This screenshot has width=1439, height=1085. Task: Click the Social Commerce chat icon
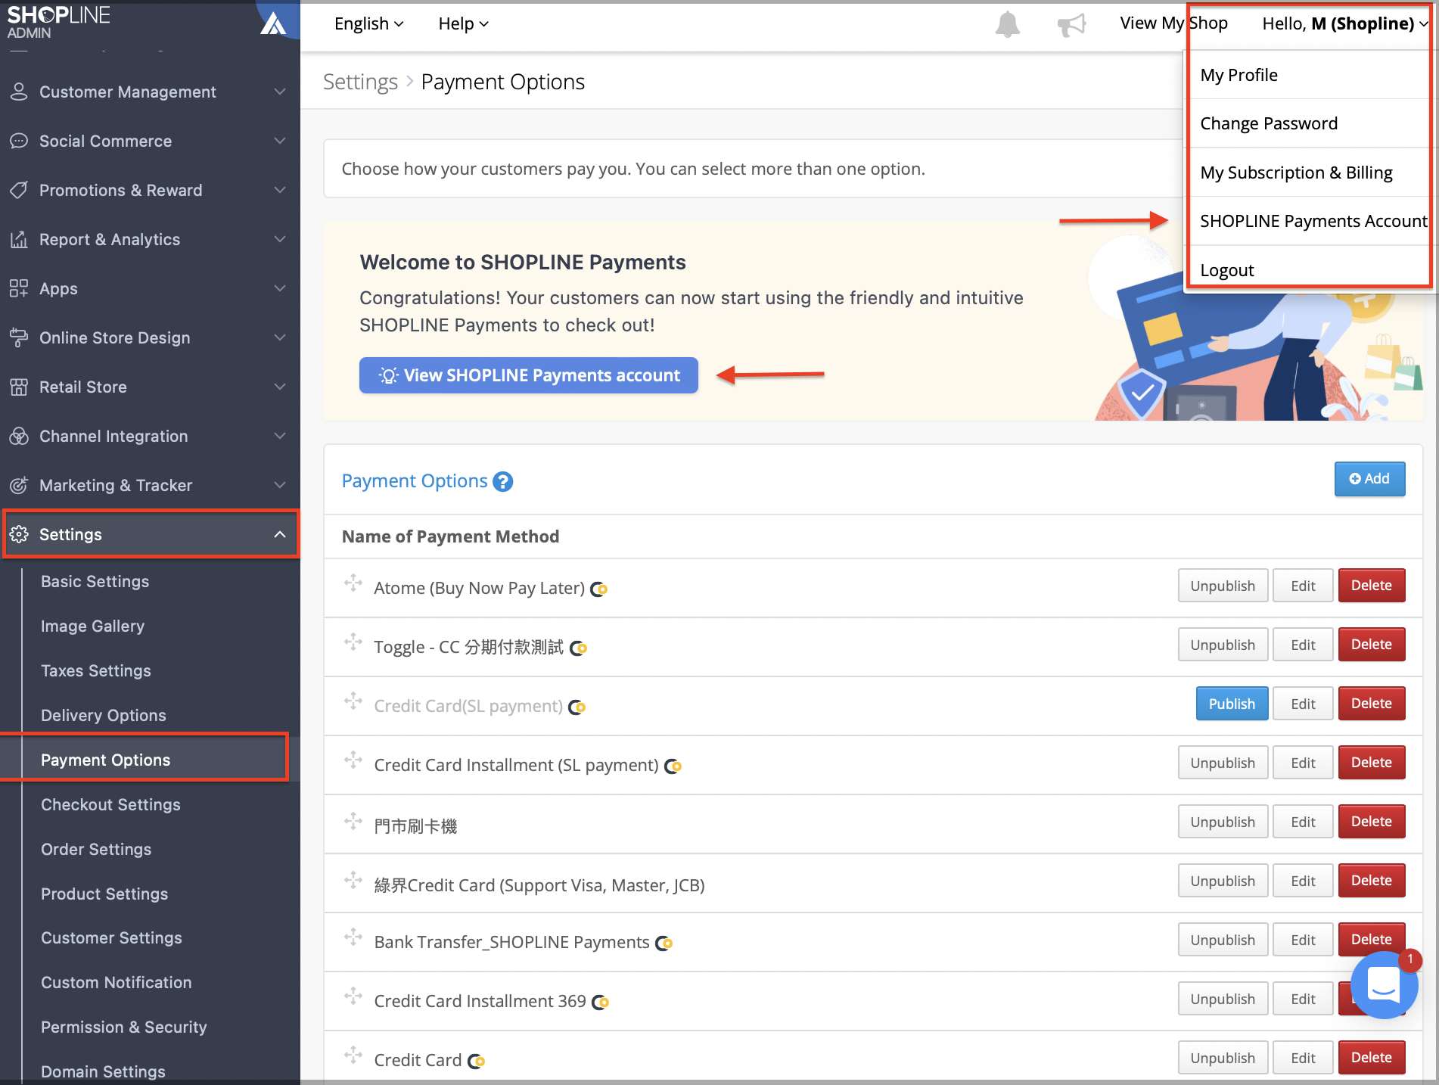click(19, 141)
